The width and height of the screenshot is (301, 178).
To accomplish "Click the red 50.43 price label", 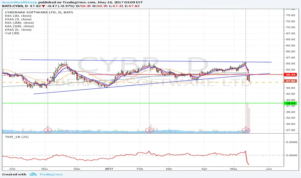I will coord(291,75).
